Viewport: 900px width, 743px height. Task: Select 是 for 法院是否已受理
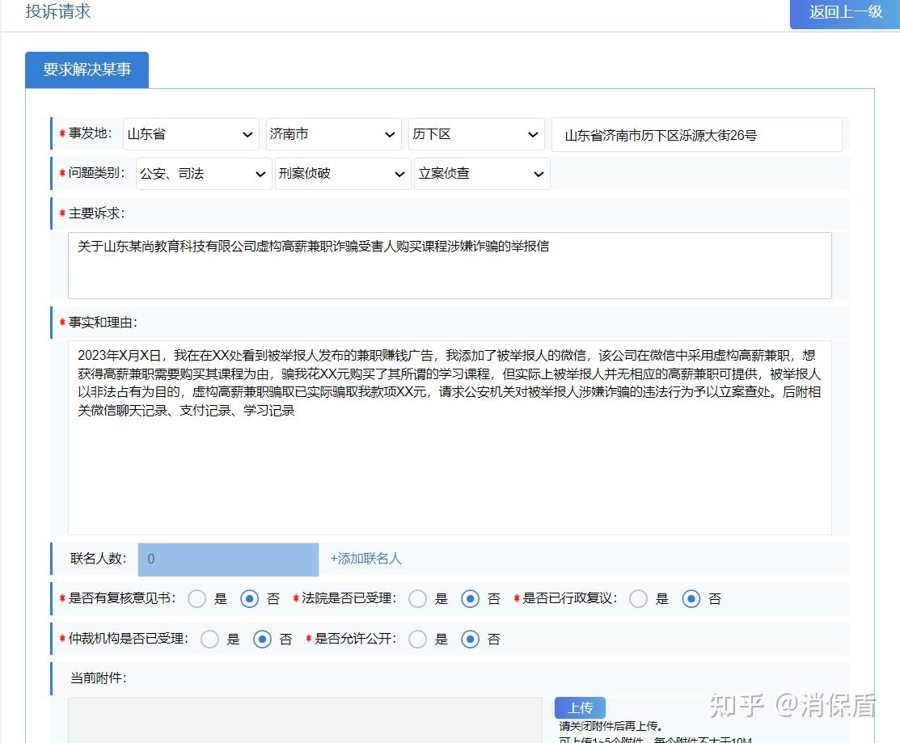[417, 599]
